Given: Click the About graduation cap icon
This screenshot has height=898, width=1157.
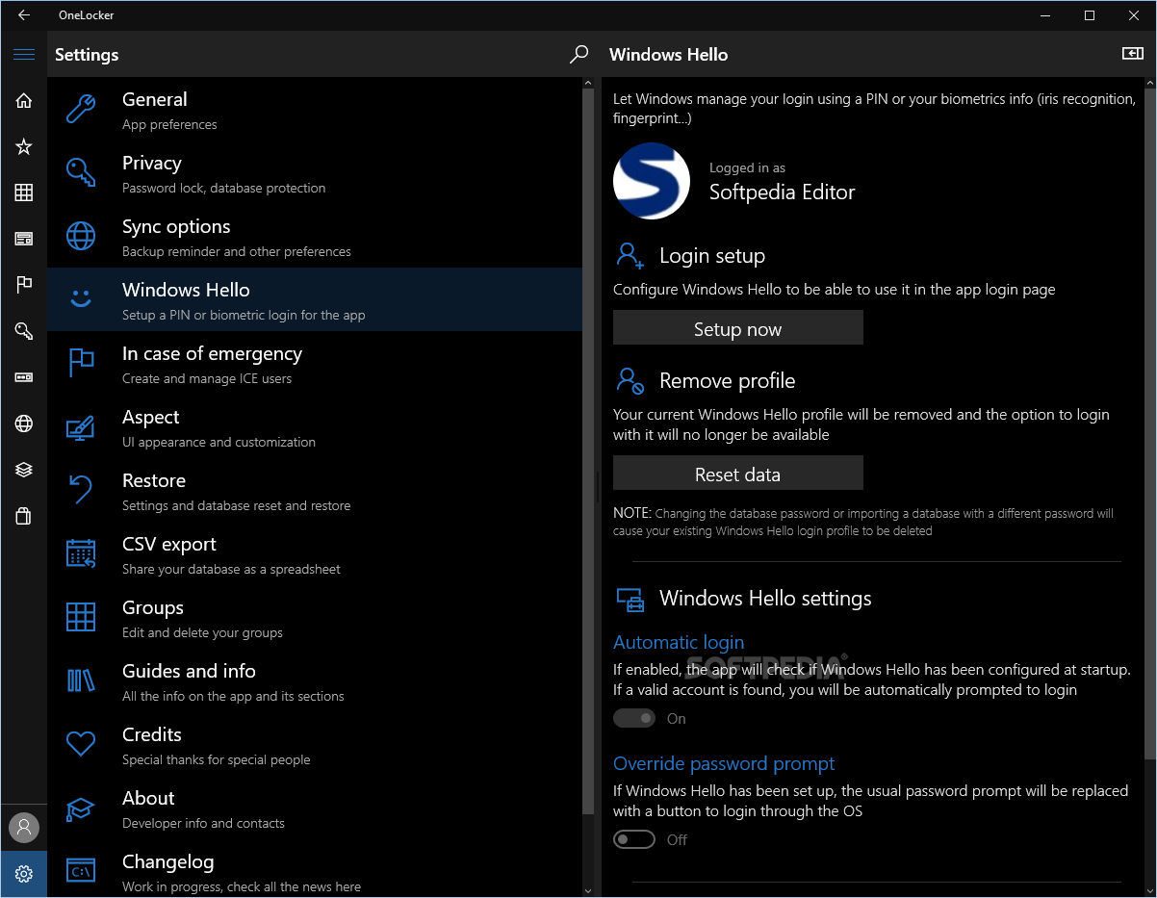Looking at the screenshot, I should (81, 808).
